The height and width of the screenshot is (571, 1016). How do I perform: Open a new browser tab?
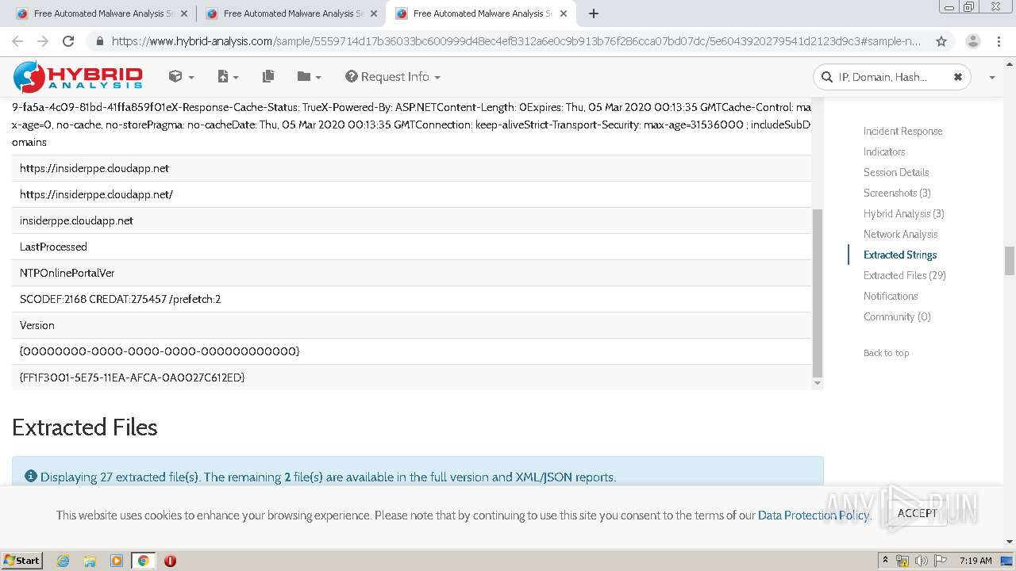[594, 13]
